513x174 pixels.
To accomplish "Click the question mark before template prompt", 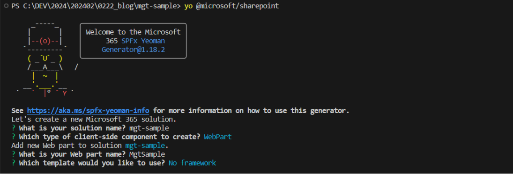I will click(x=13, y=163).
